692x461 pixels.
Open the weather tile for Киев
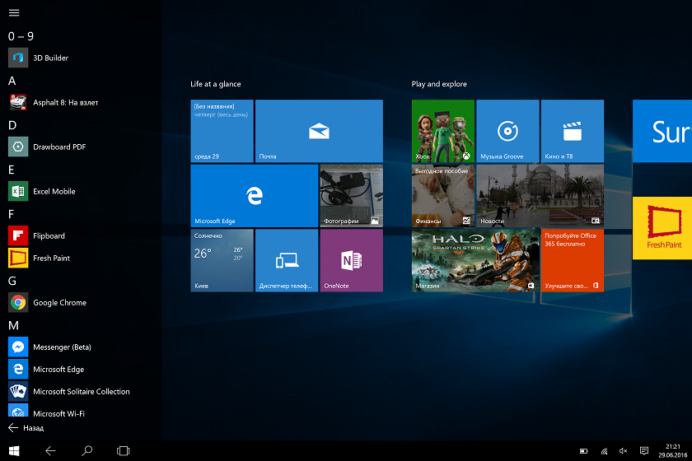tap(222, 261)
